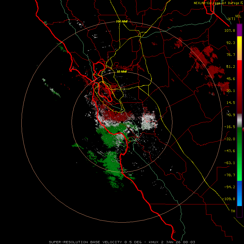Click the 107.8 velocity scale value

[230, 30]
